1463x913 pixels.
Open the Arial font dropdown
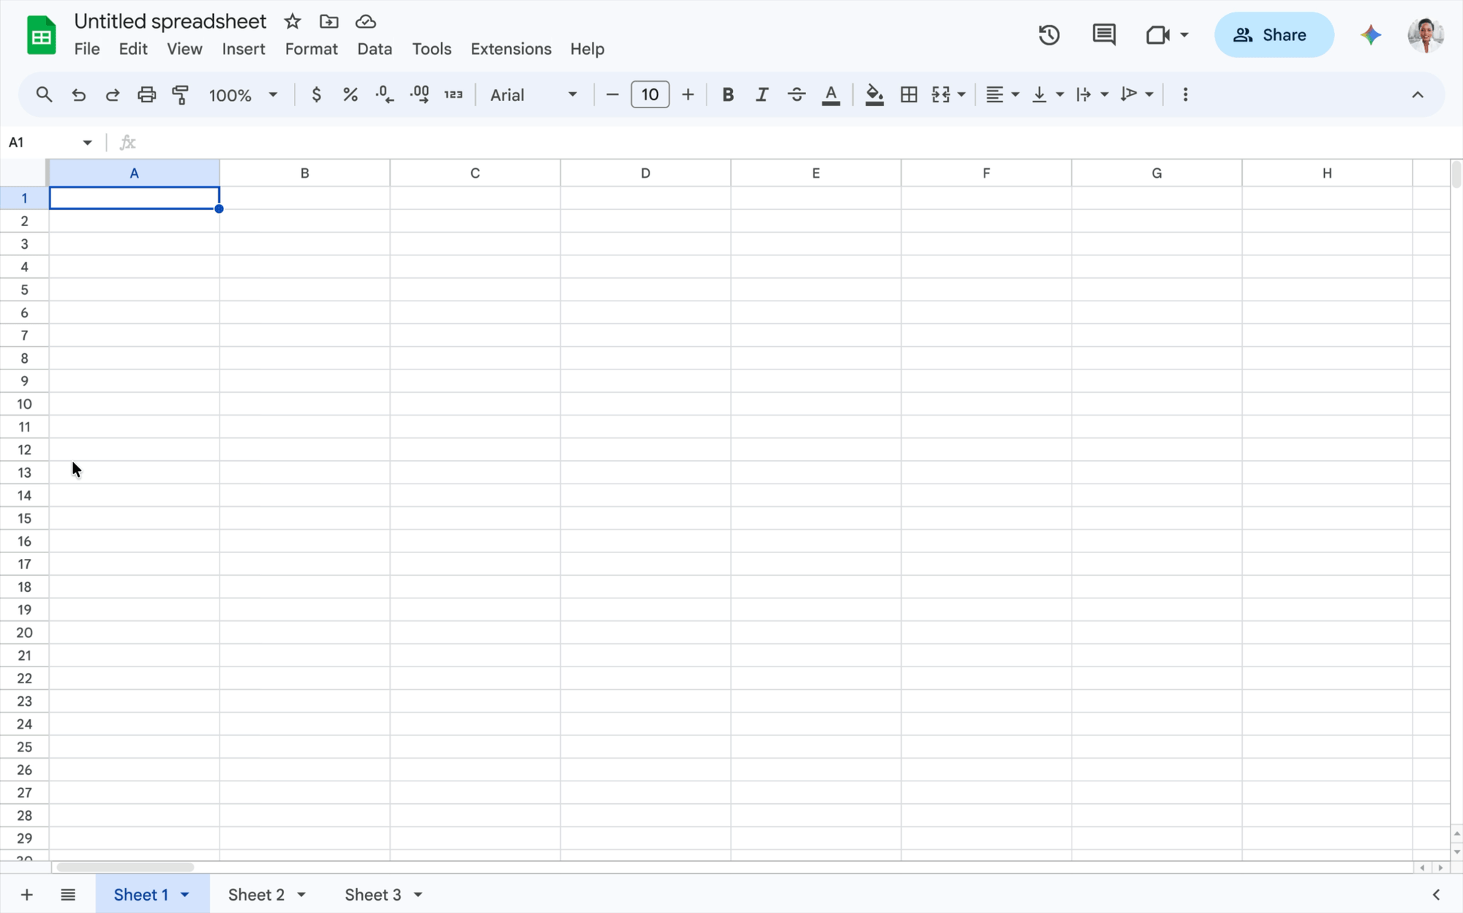point(533,94)
